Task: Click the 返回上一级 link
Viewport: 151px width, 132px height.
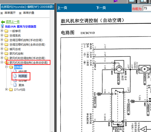Action: pos(13,22)
